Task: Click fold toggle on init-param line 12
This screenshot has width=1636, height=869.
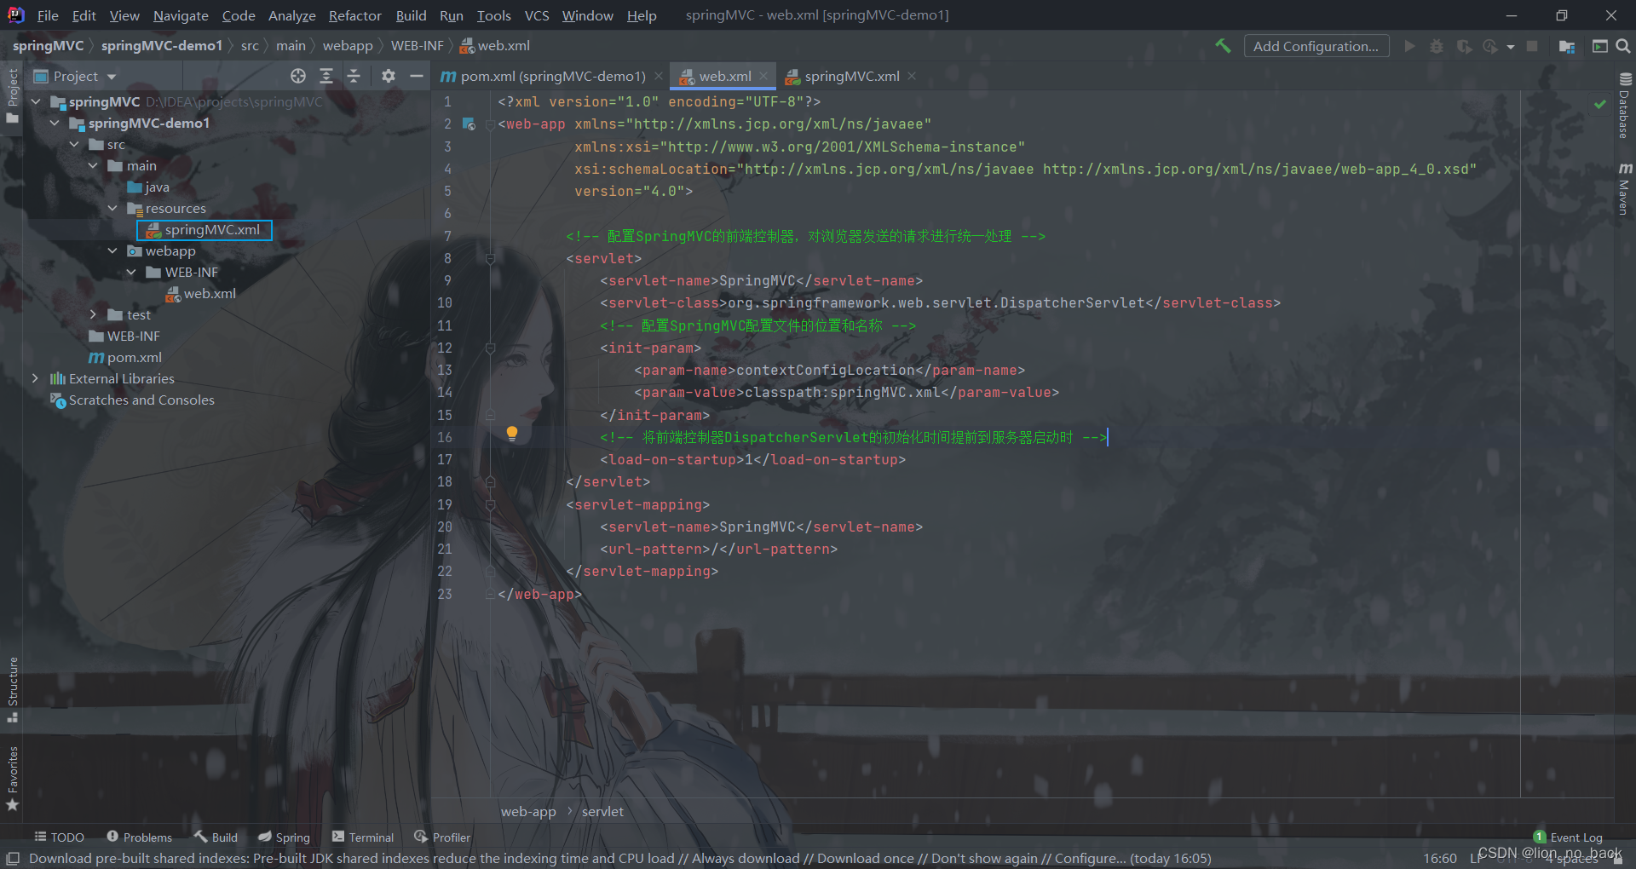Action: tap(490, 348)
